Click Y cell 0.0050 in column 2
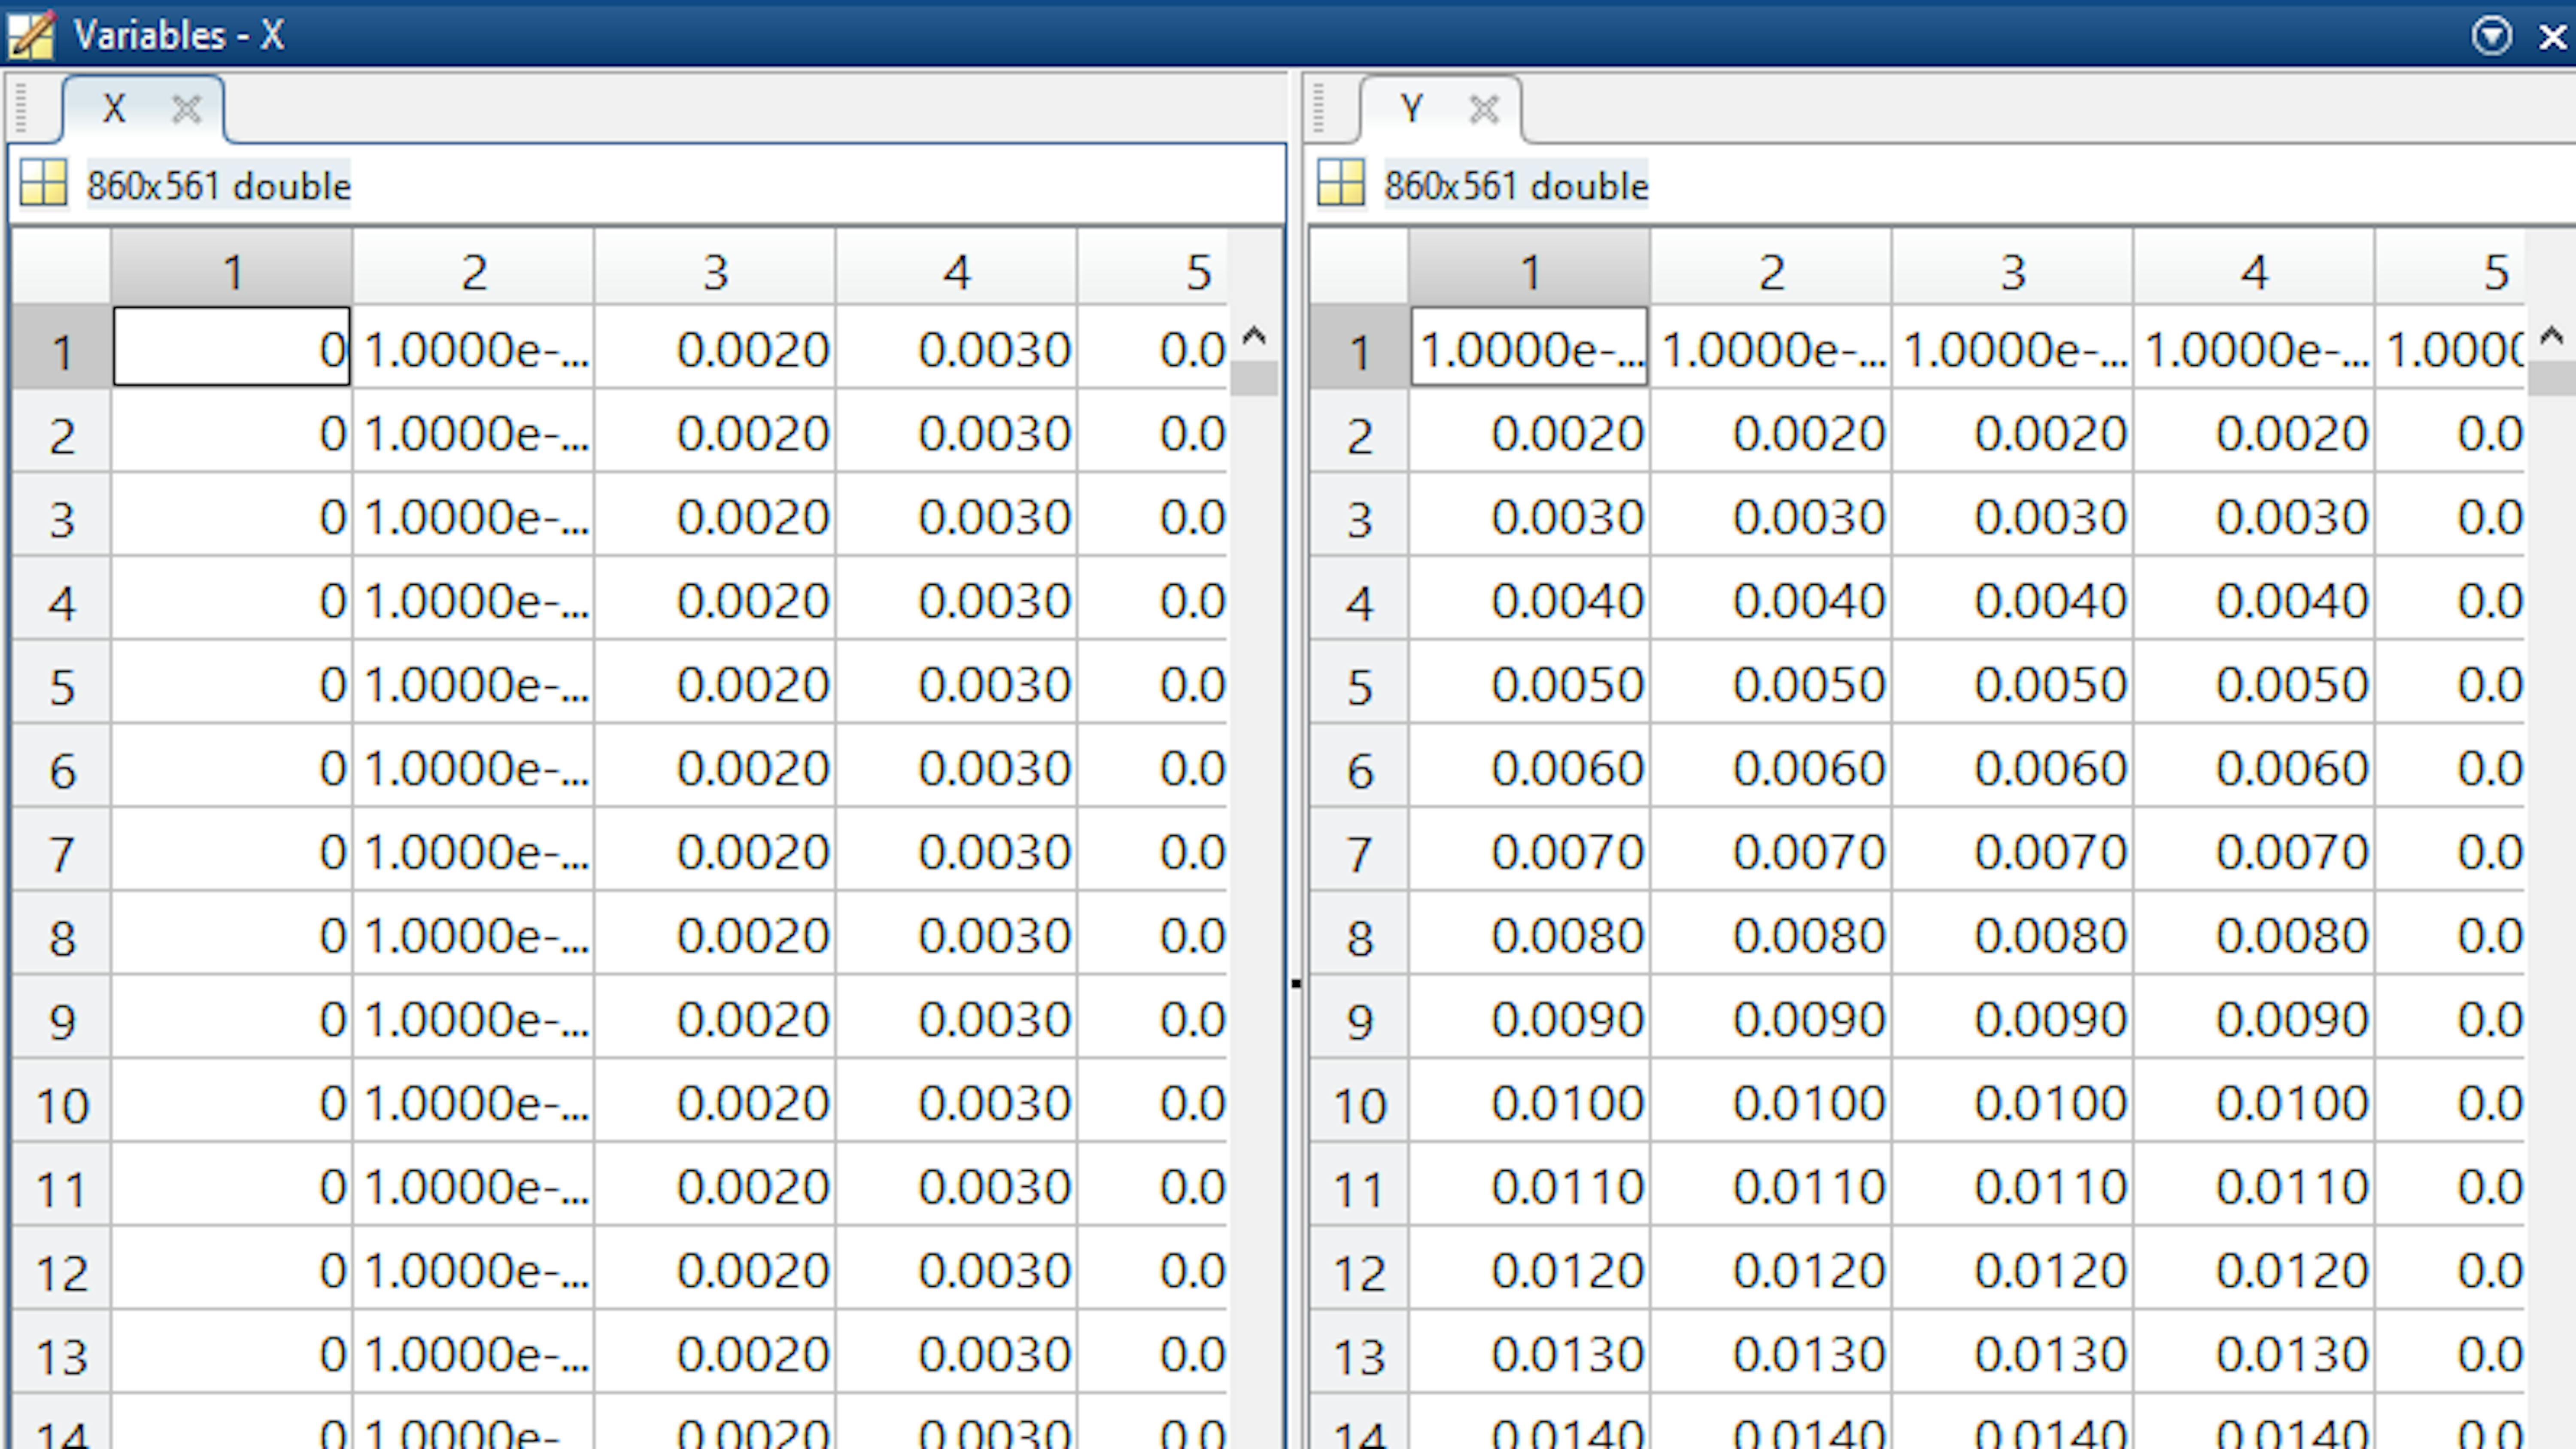This screenshot has height=1449, width=2576. 1771,682
